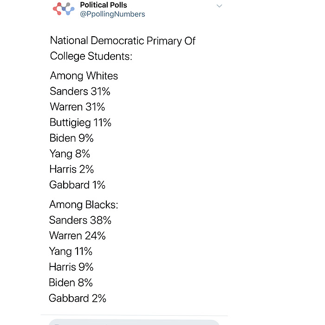Click the 'Yang 8%' line
325x325 pixels.
click(x=70, y=154)
